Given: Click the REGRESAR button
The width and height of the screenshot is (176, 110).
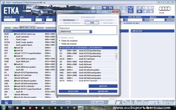Looking at the screenshot, I should click(103, 91).
